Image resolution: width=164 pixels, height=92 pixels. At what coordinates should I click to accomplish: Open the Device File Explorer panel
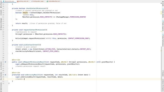tap(163, 85)
